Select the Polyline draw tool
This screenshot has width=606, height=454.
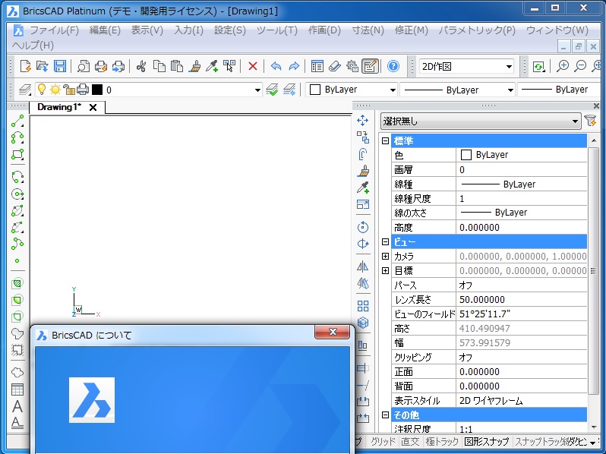click(17, 137)
